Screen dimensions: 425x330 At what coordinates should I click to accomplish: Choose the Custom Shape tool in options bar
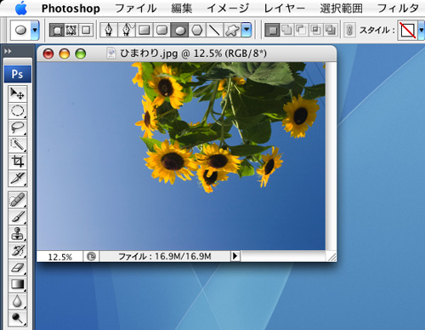pos(232,30)
